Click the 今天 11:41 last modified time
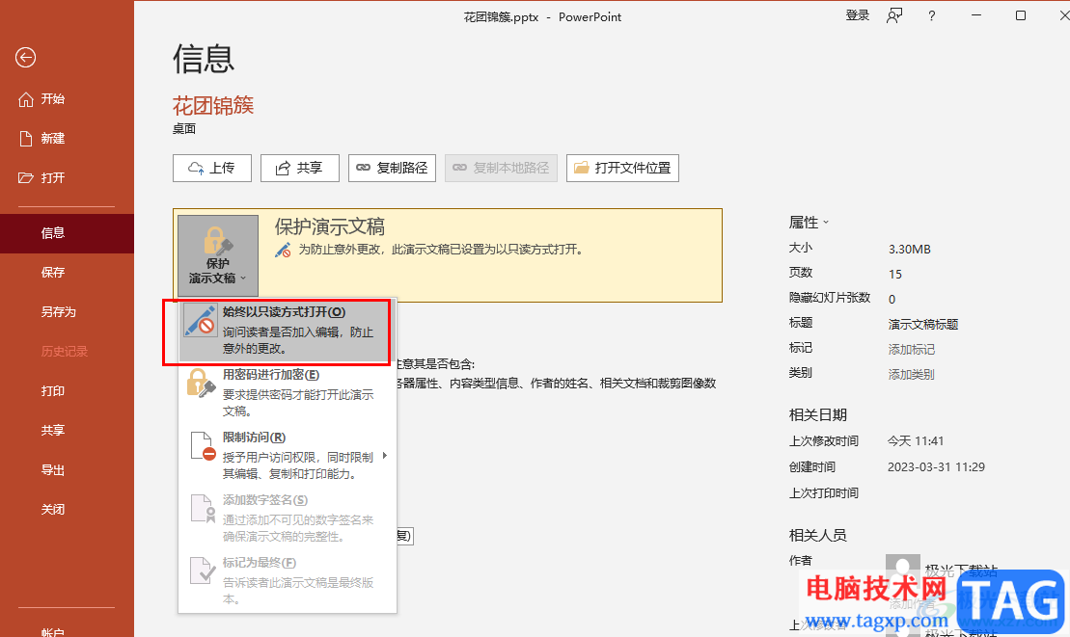 pyautogui.click(x=915, y=441)
